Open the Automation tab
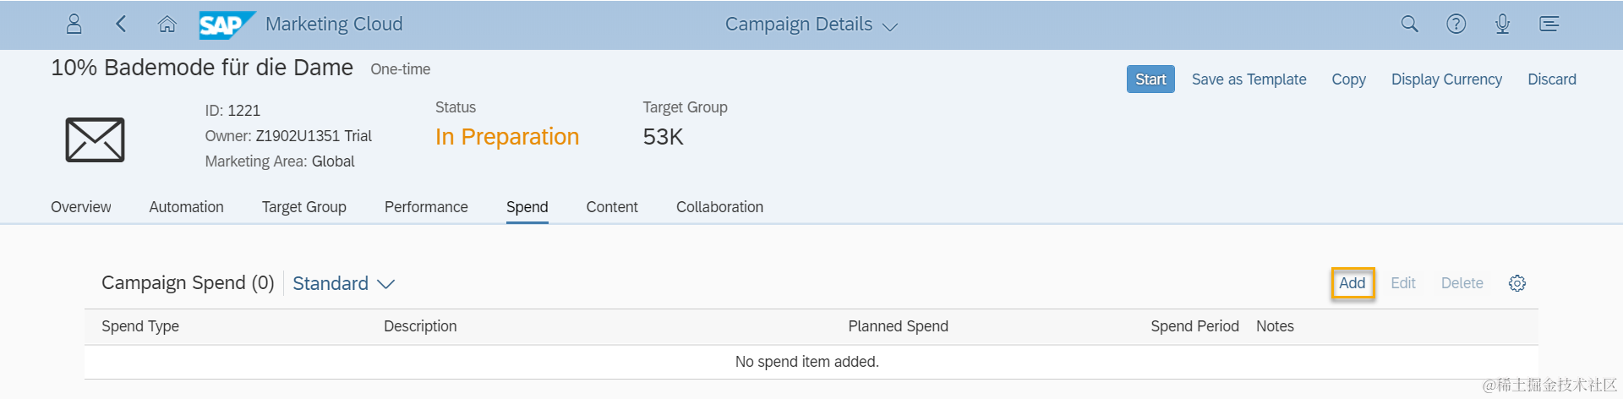 [186, 207]
